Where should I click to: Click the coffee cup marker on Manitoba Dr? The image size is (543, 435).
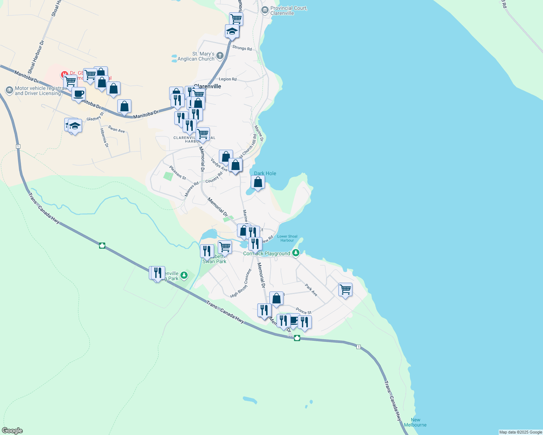click(x=78, y=95)
